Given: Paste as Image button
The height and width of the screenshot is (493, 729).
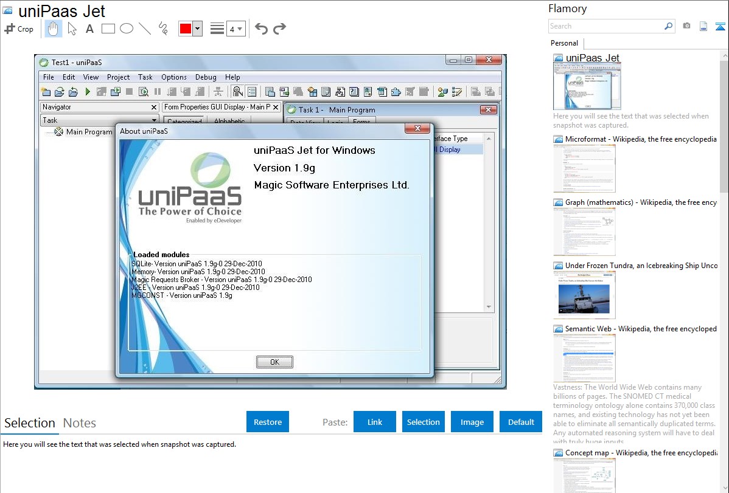Looking at the screenshot, I should 472,422.
